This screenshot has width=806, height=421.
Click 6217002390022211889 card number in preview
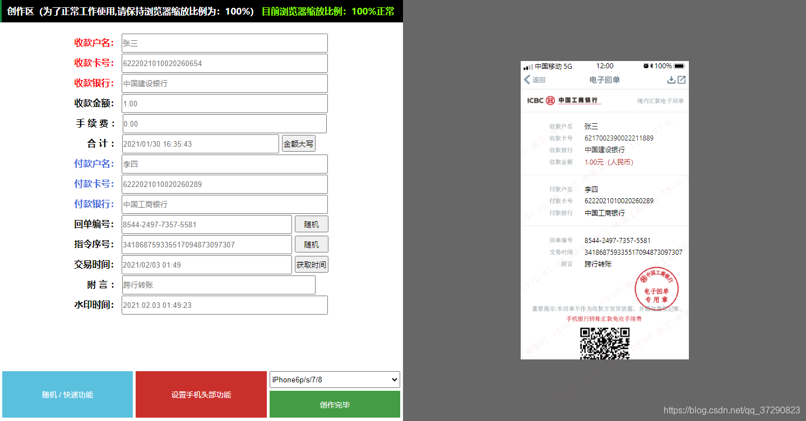619,138
